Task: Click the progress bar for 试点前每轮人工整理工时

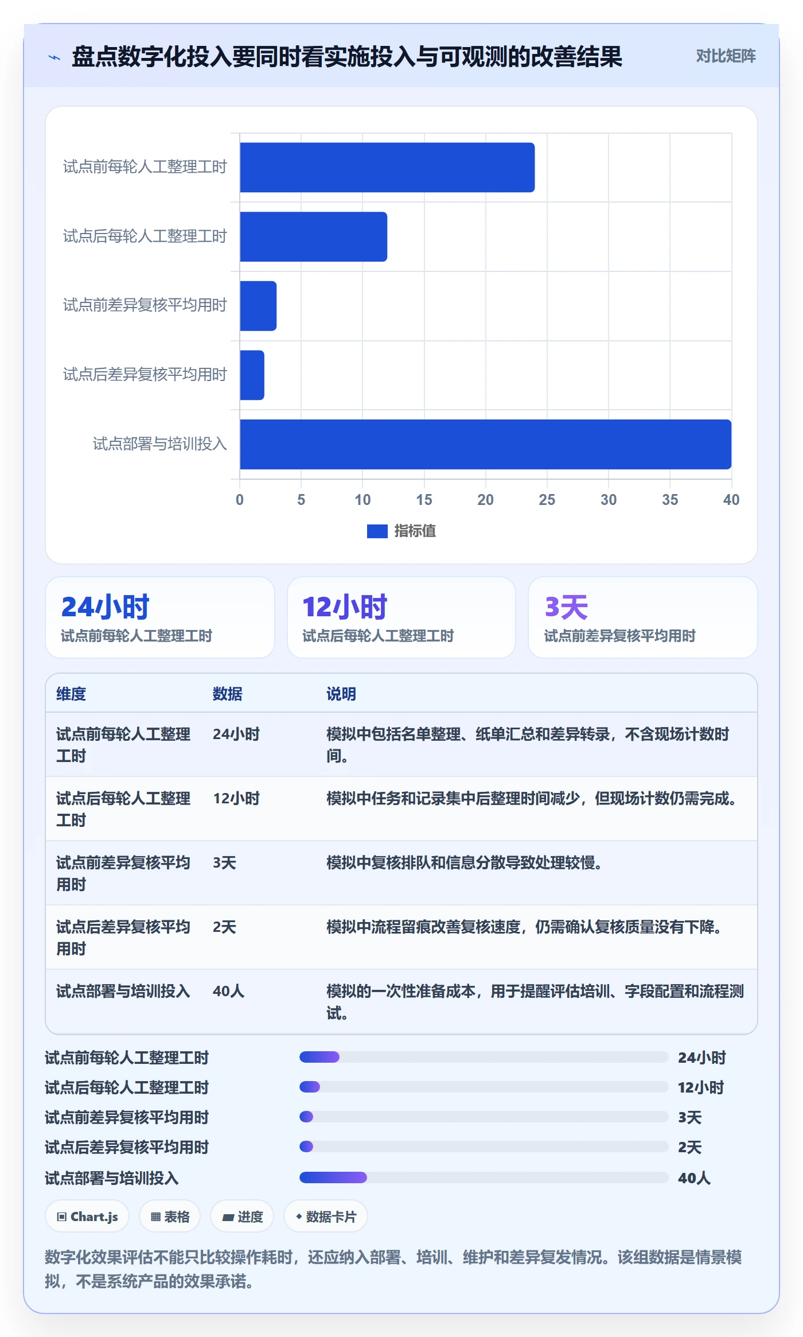Action: pos(484,1057)
